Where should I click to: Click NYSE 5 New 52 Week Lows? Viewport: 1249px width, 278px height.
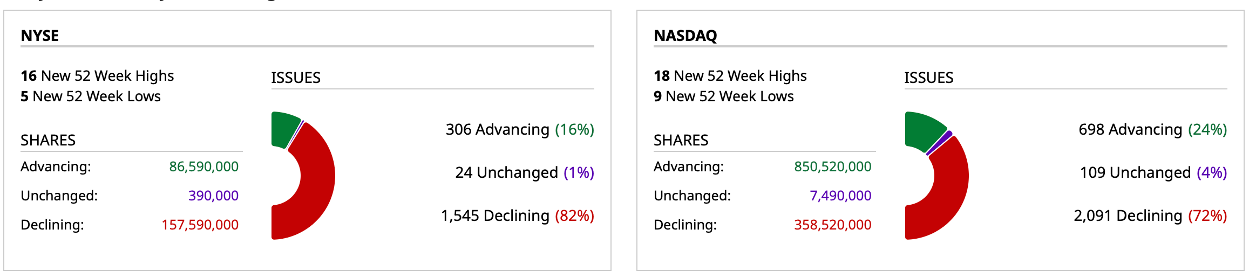(91, 96)
